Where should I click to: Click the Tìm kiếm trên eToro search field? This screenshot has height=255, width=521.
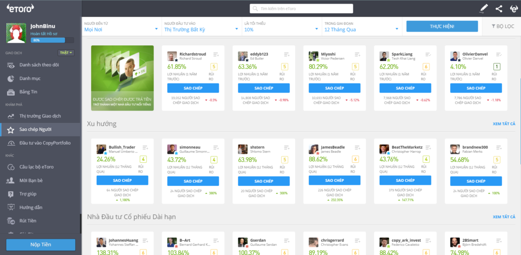pyautogui.click(x=301, y=9)
